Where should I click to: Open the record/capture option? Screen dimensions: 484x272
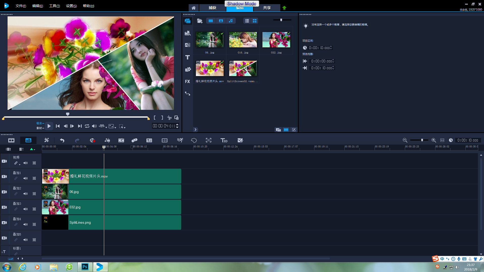(92, 140)
